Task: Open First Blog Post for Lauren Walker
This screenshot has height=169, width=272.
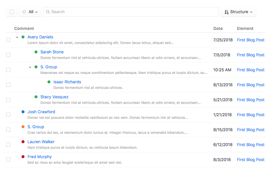Action: click(250, 145)
